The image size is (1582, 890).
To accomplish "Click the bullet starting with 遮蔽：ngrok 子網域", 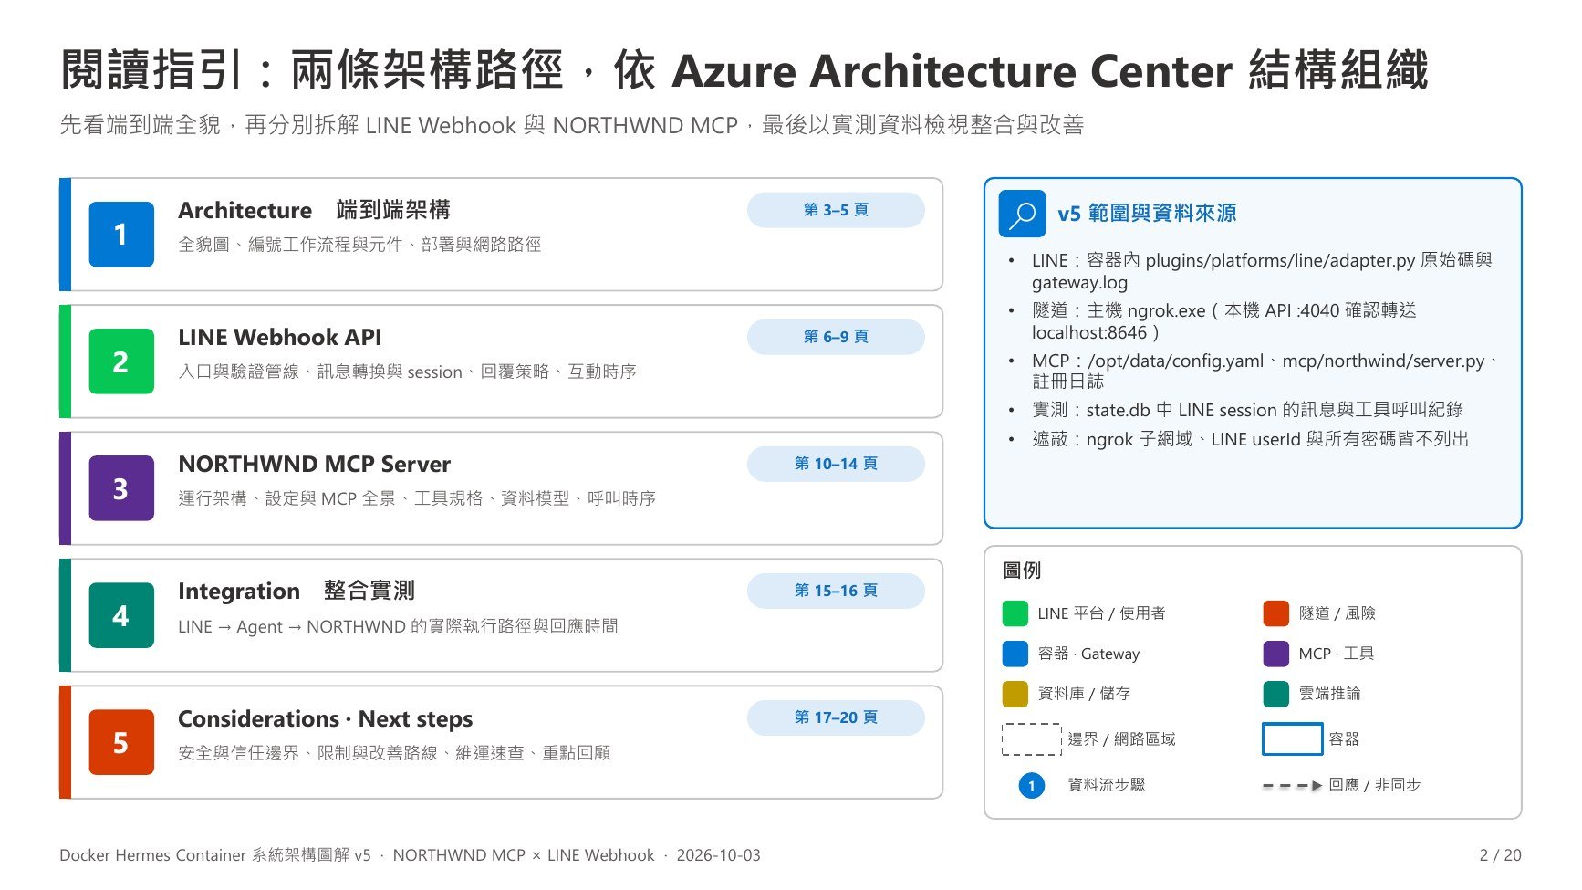I will 1250,439.
